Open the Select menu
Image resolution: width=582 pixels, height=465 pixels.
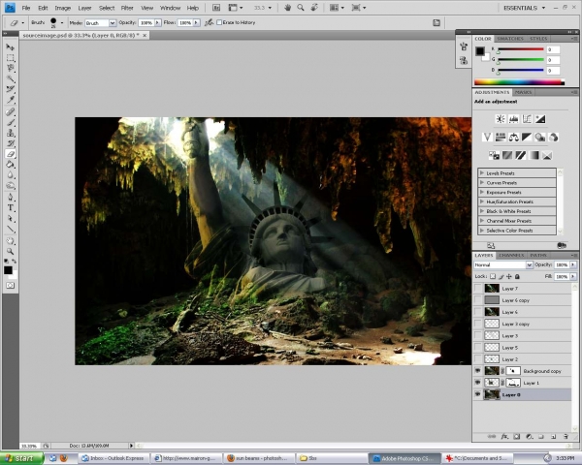click(x=107, y=8)
